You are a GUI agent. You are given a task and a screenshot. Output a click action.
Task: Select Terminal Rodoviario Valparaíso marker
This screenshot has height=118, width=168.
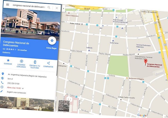139,49
